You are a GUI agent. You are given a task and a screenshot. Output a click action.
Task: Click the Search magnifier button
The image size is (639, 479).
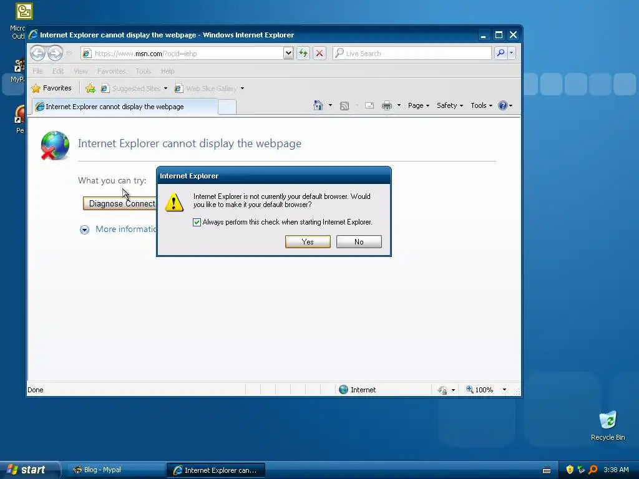(500, 53)
